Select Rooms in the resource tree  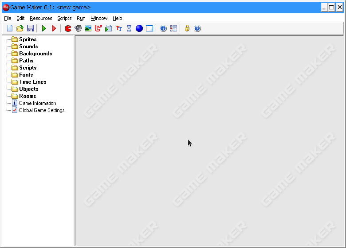[28, 96]
